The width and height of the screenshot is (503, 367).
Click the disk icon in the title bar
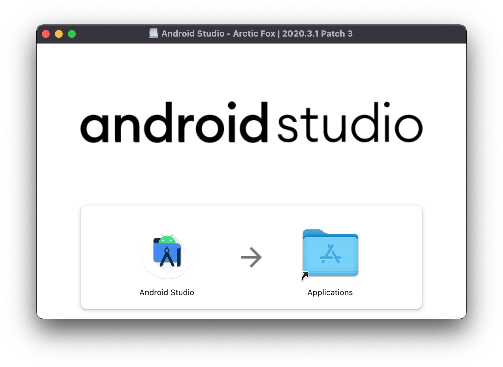[154, 33]
